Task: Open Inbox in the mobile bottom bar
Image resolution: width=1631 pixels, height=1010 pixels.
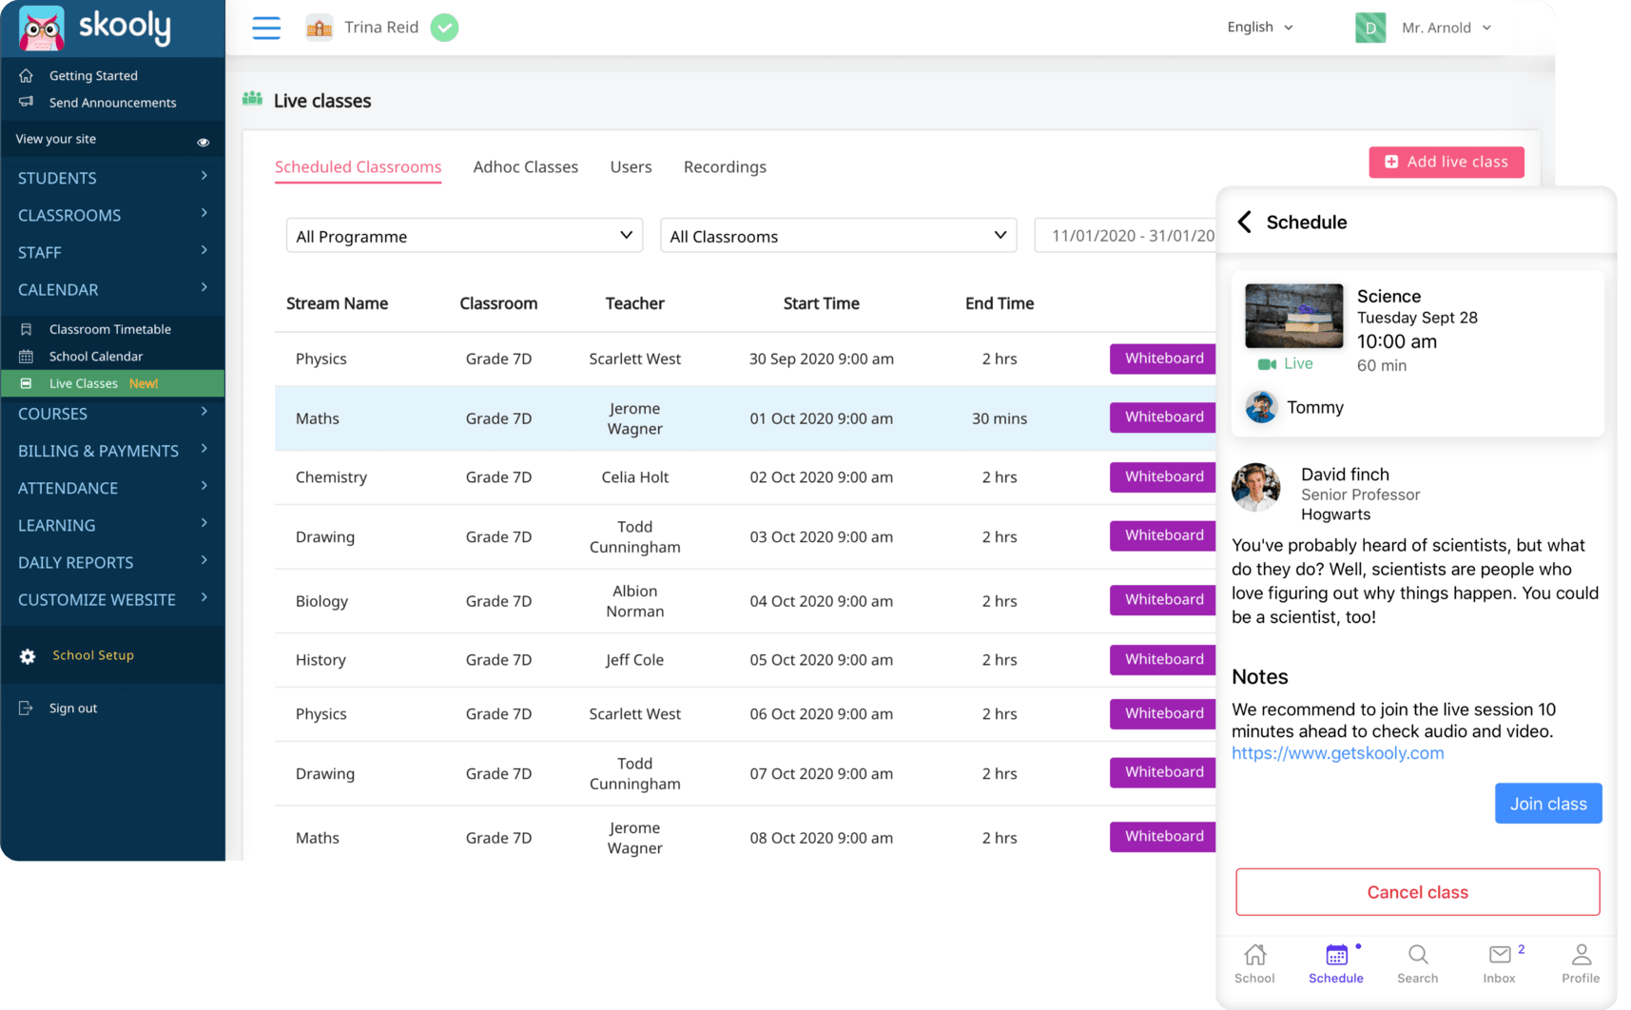Action: (1501, 963)
